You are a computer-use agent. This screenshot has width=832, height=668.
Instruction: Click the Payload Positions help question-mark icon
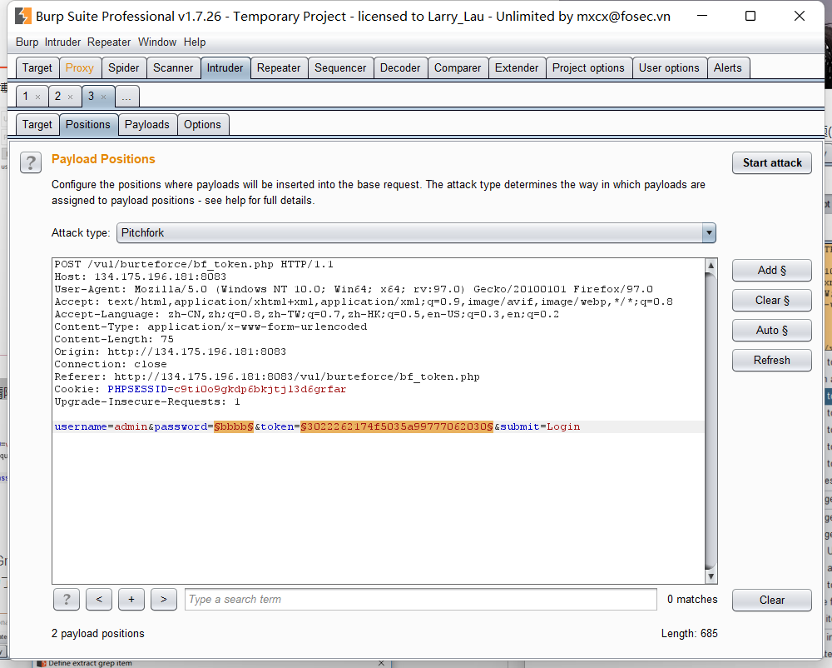pos(31,162)
